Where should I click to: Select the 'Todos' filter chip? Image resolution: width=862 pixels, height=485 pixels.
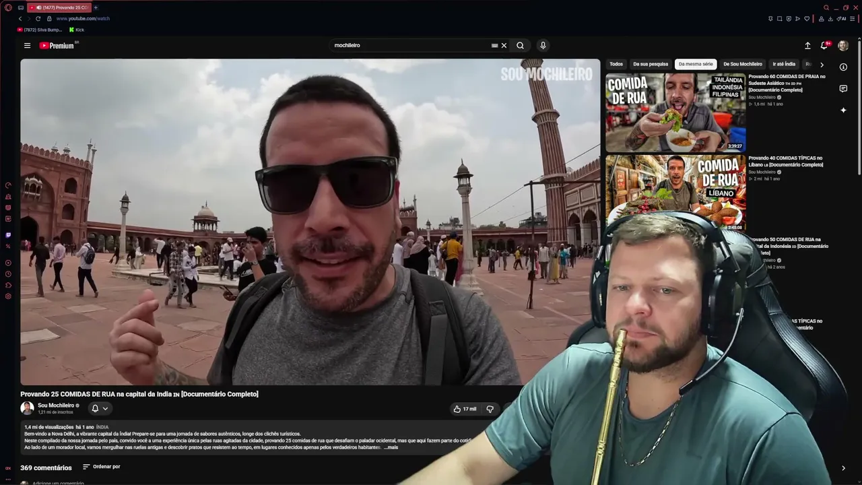[616, 65]
